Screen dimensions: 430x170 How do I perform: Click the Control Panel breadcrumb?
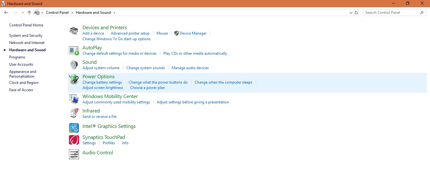(x=57, y=13)
